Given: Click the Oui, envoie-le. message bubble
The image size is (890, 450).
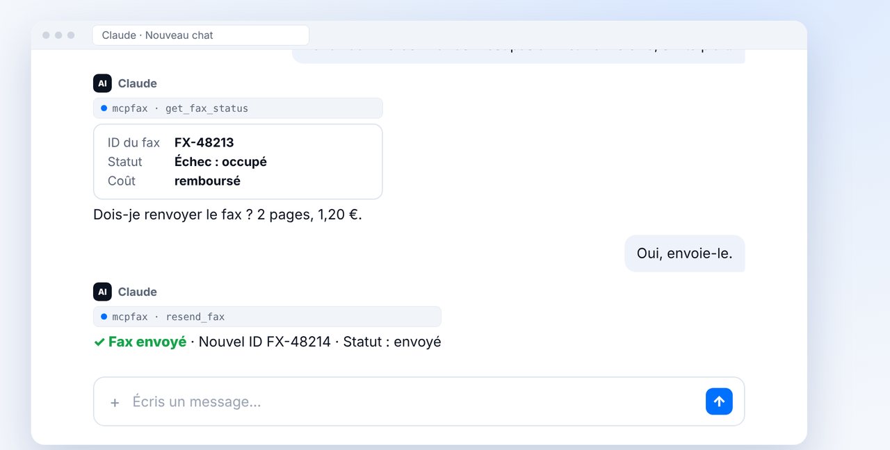Looking at the screenshot, I should coord(684,253).
